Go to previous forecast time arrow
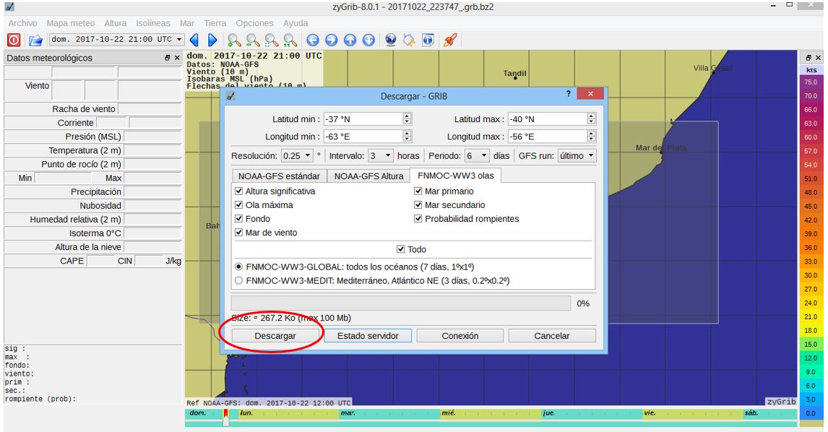 (x=194, y=40)
